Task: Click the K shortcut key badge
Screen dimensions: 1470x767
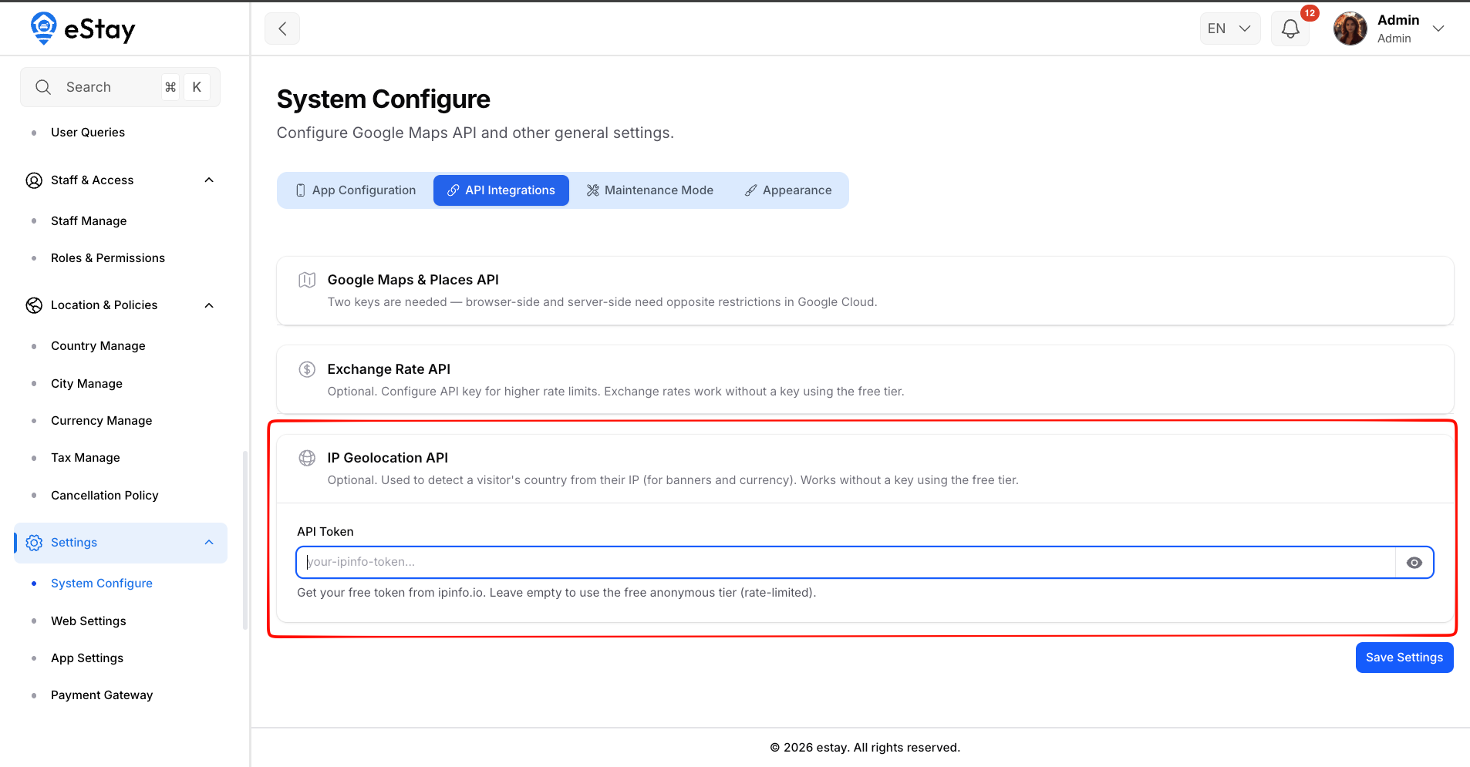Action: [197, 87]
